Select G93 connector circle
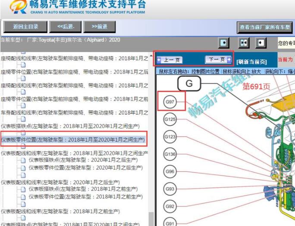The image size is (295, 226). pyautogui.click(x=170, y=189)
